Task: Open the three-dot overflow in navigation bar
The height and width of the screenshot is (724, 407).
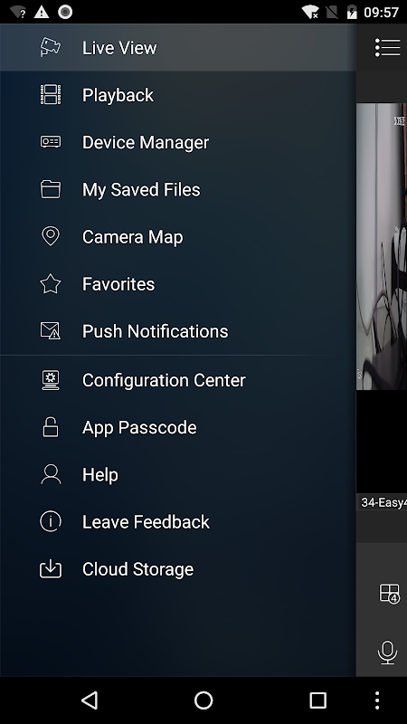Action: (x=377, y=700)
